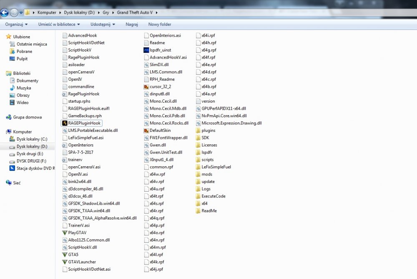Open the Udostępnij dropdown menu
This screenshot has height=279, width=417.
103,25
